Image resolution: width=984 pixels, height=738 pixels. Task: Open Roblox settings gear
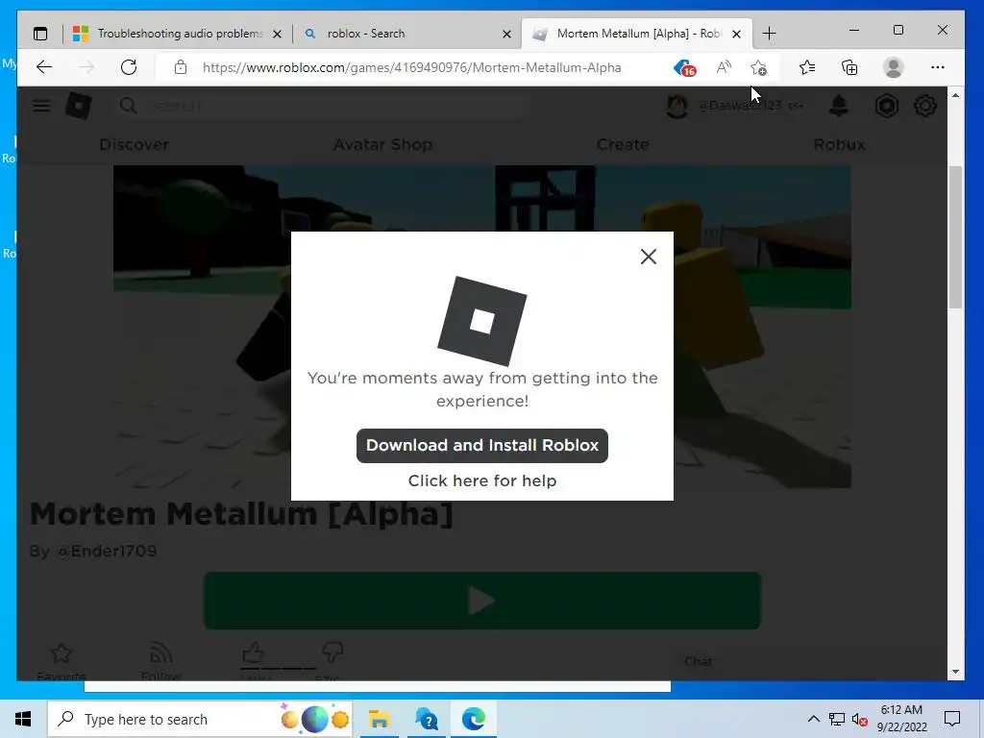[x=925, y=106]
